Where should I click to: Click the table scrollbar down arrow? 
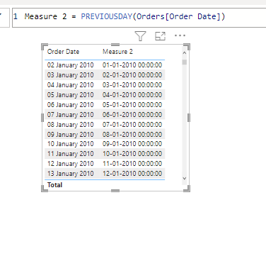pos(185,179)
